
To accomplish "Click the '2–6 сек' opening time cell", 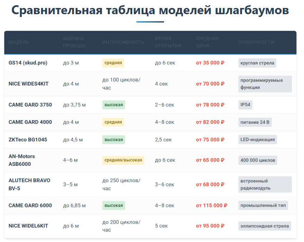I will [x=164, y=105].
